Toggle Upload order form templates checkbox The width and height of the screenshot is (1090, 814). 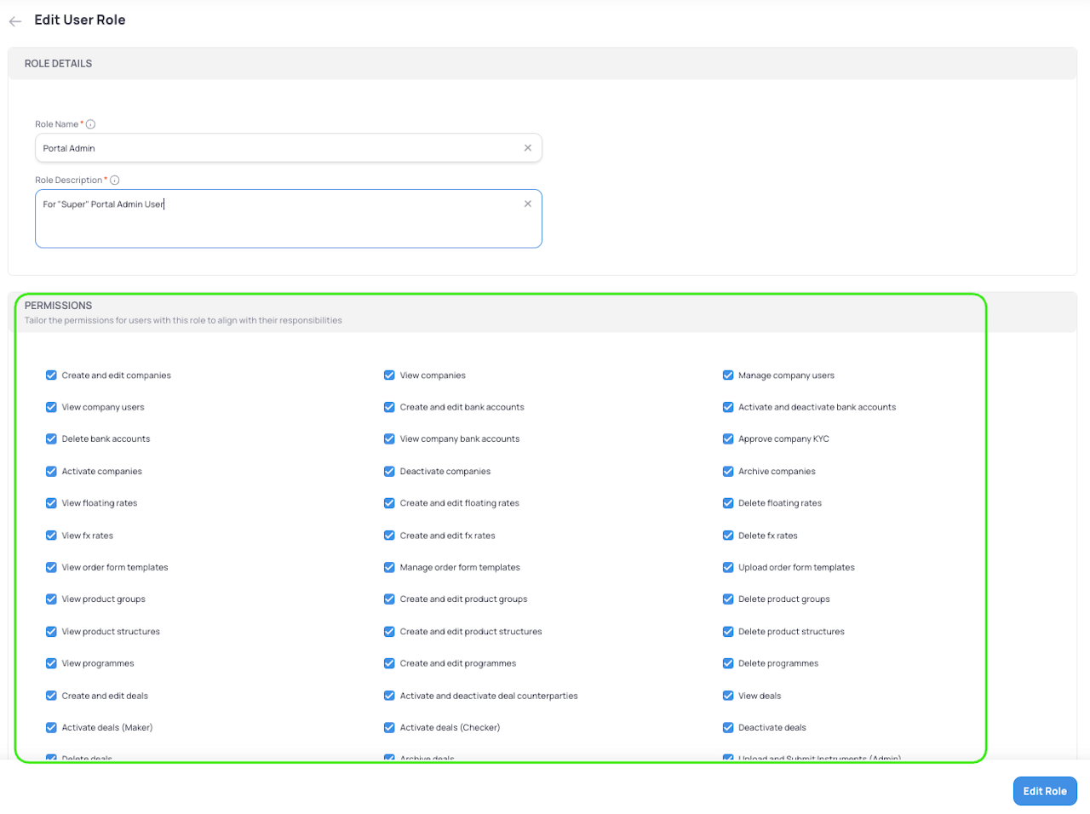(728, 568)
